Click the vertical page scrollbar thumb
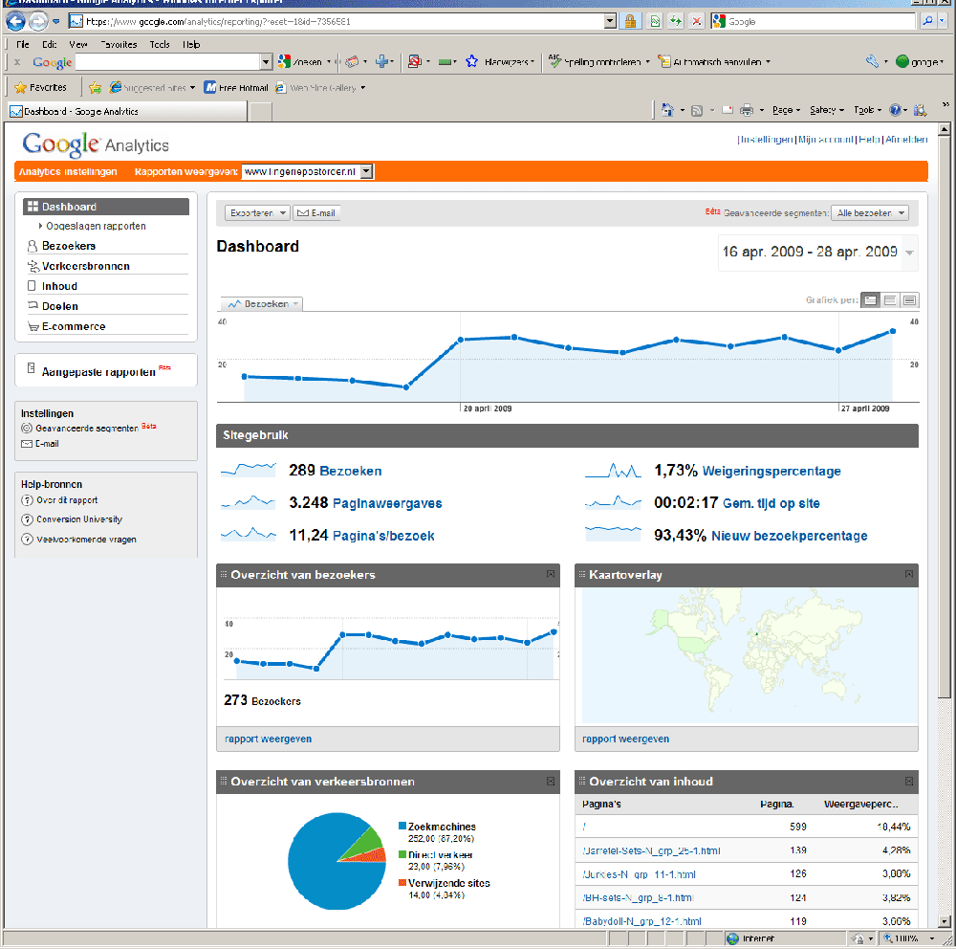Image resolution: width=956 pixels, height=949 pixels. click(x=944, y=417)
